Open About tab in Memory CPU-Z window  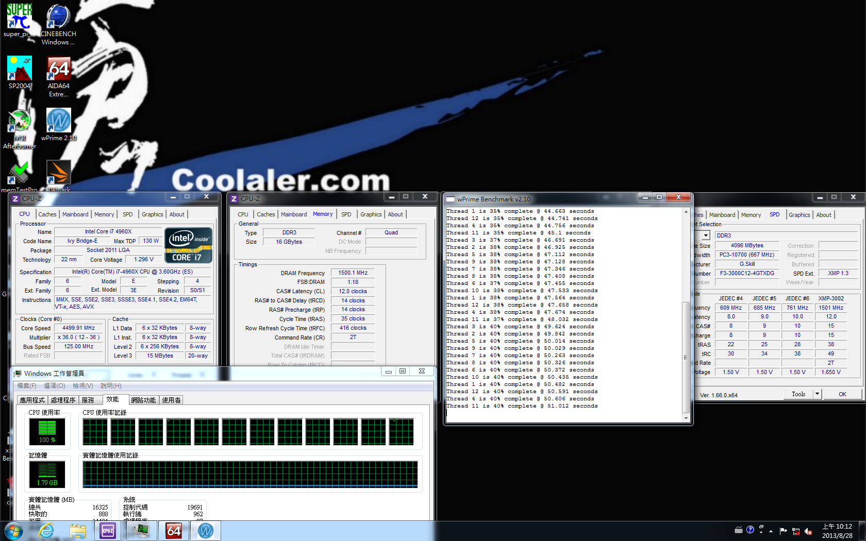pos(395,214)
